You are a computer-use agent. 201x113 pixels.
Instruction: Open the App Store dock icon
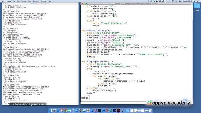click(x=77, y=110)
